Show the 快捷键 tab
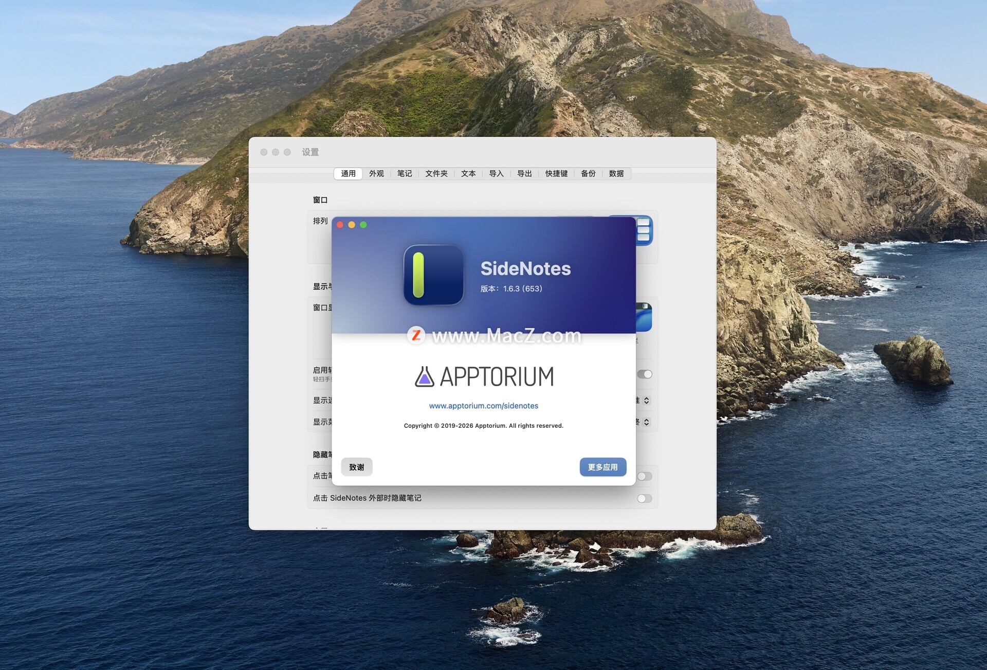The width and height of the screenshot is (987, 670). [x=557, y=174]
